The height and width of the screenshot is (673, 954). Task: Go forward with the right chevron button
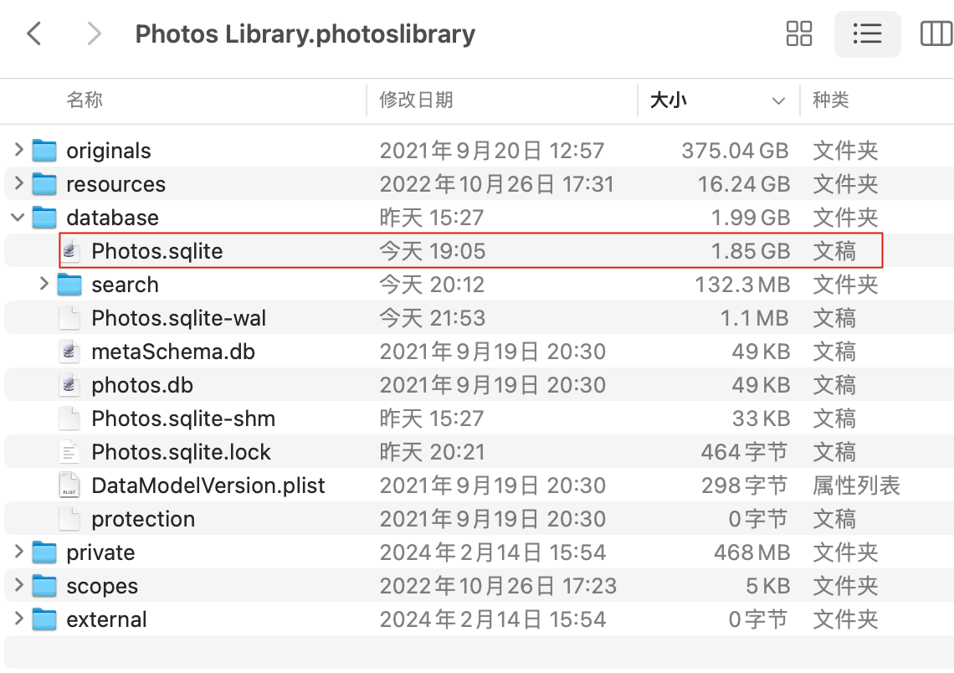pyautogui.click(x=94, y=33)
